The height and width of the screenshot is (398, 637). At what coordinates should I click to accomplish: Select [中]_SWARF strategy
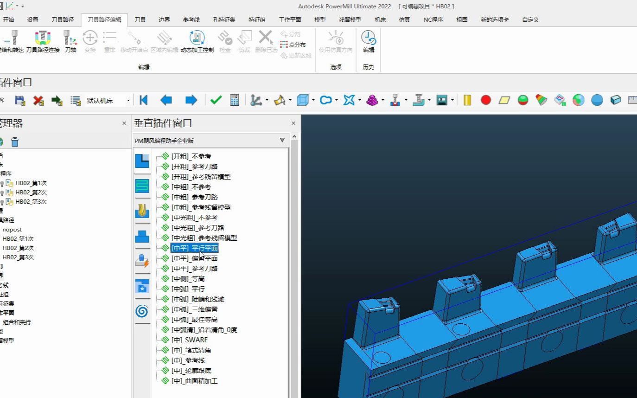pos(189,340)
